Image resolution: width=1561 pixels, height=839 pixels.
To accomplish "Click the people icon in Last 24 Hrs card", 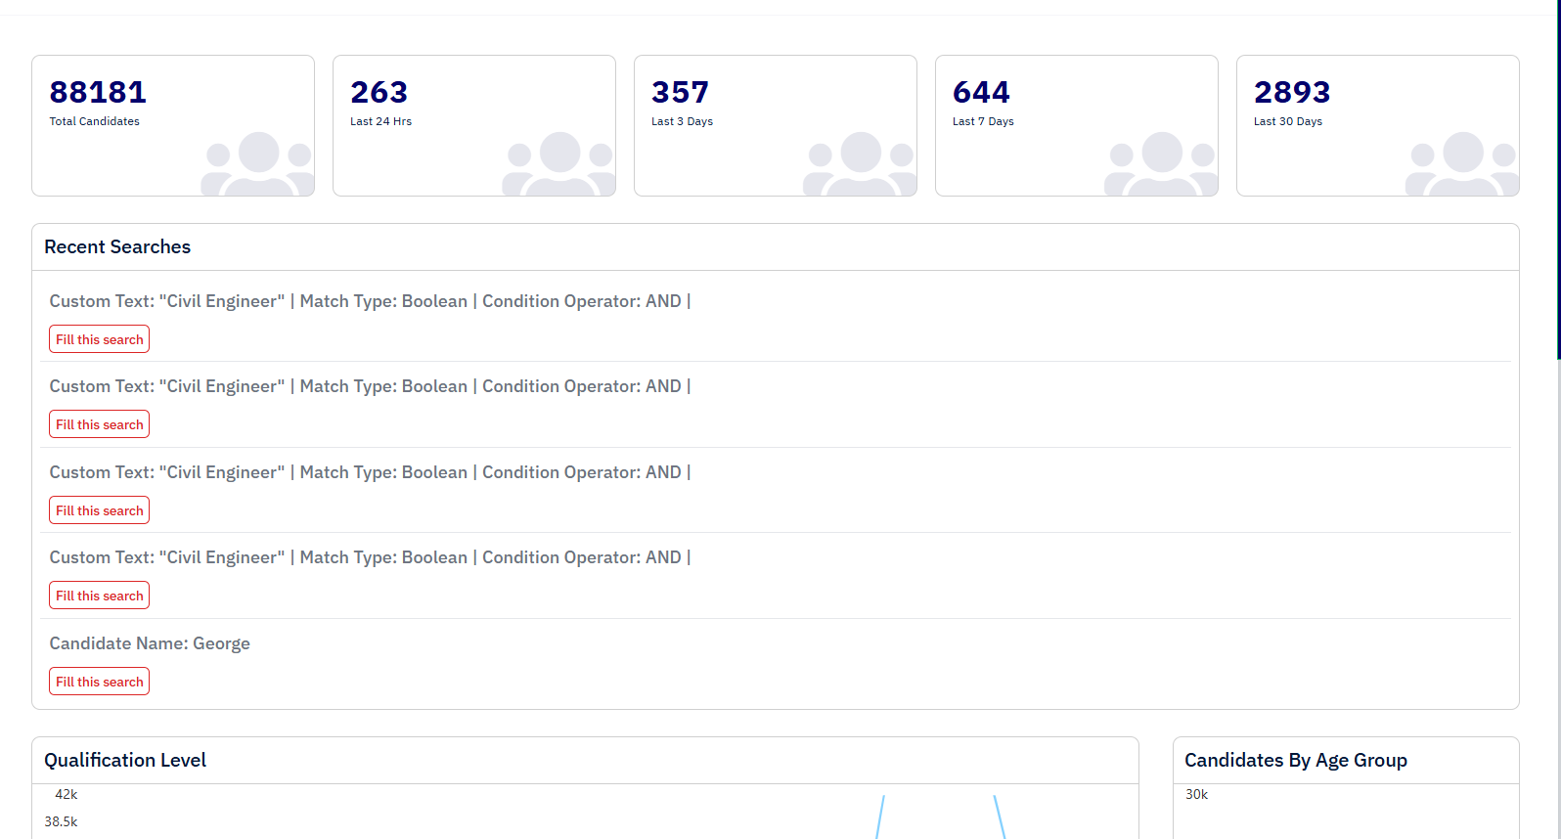I will click(x=559, y=163).
